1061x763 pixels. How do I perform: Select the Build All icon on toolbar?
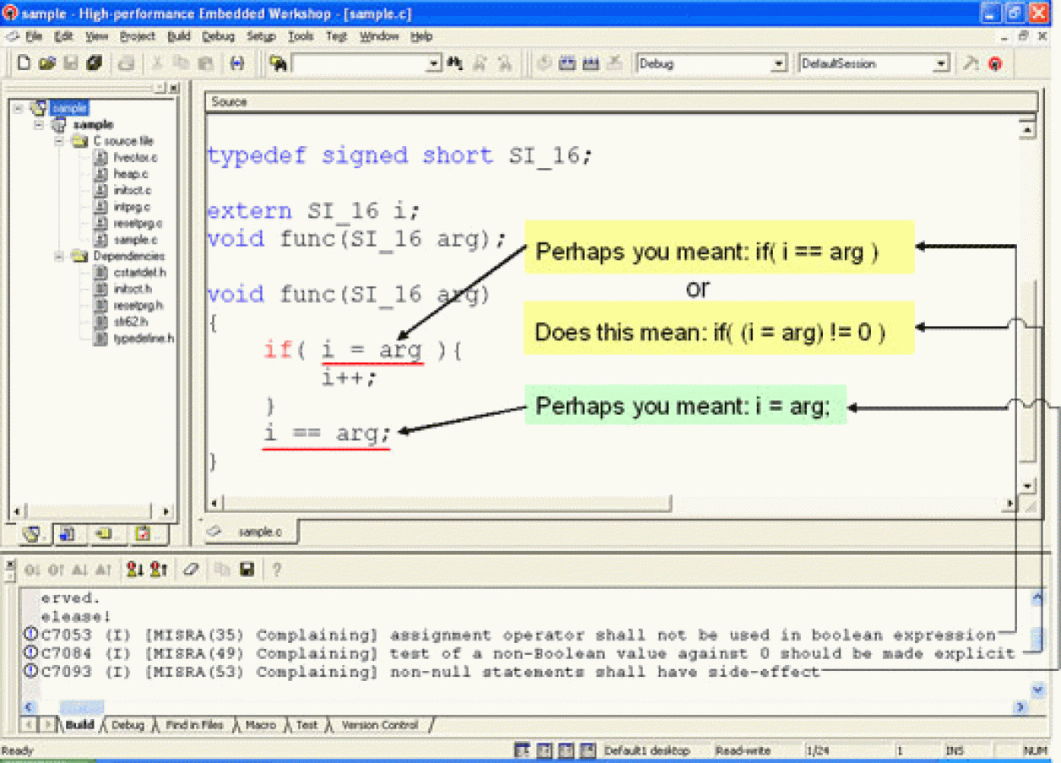591,63
